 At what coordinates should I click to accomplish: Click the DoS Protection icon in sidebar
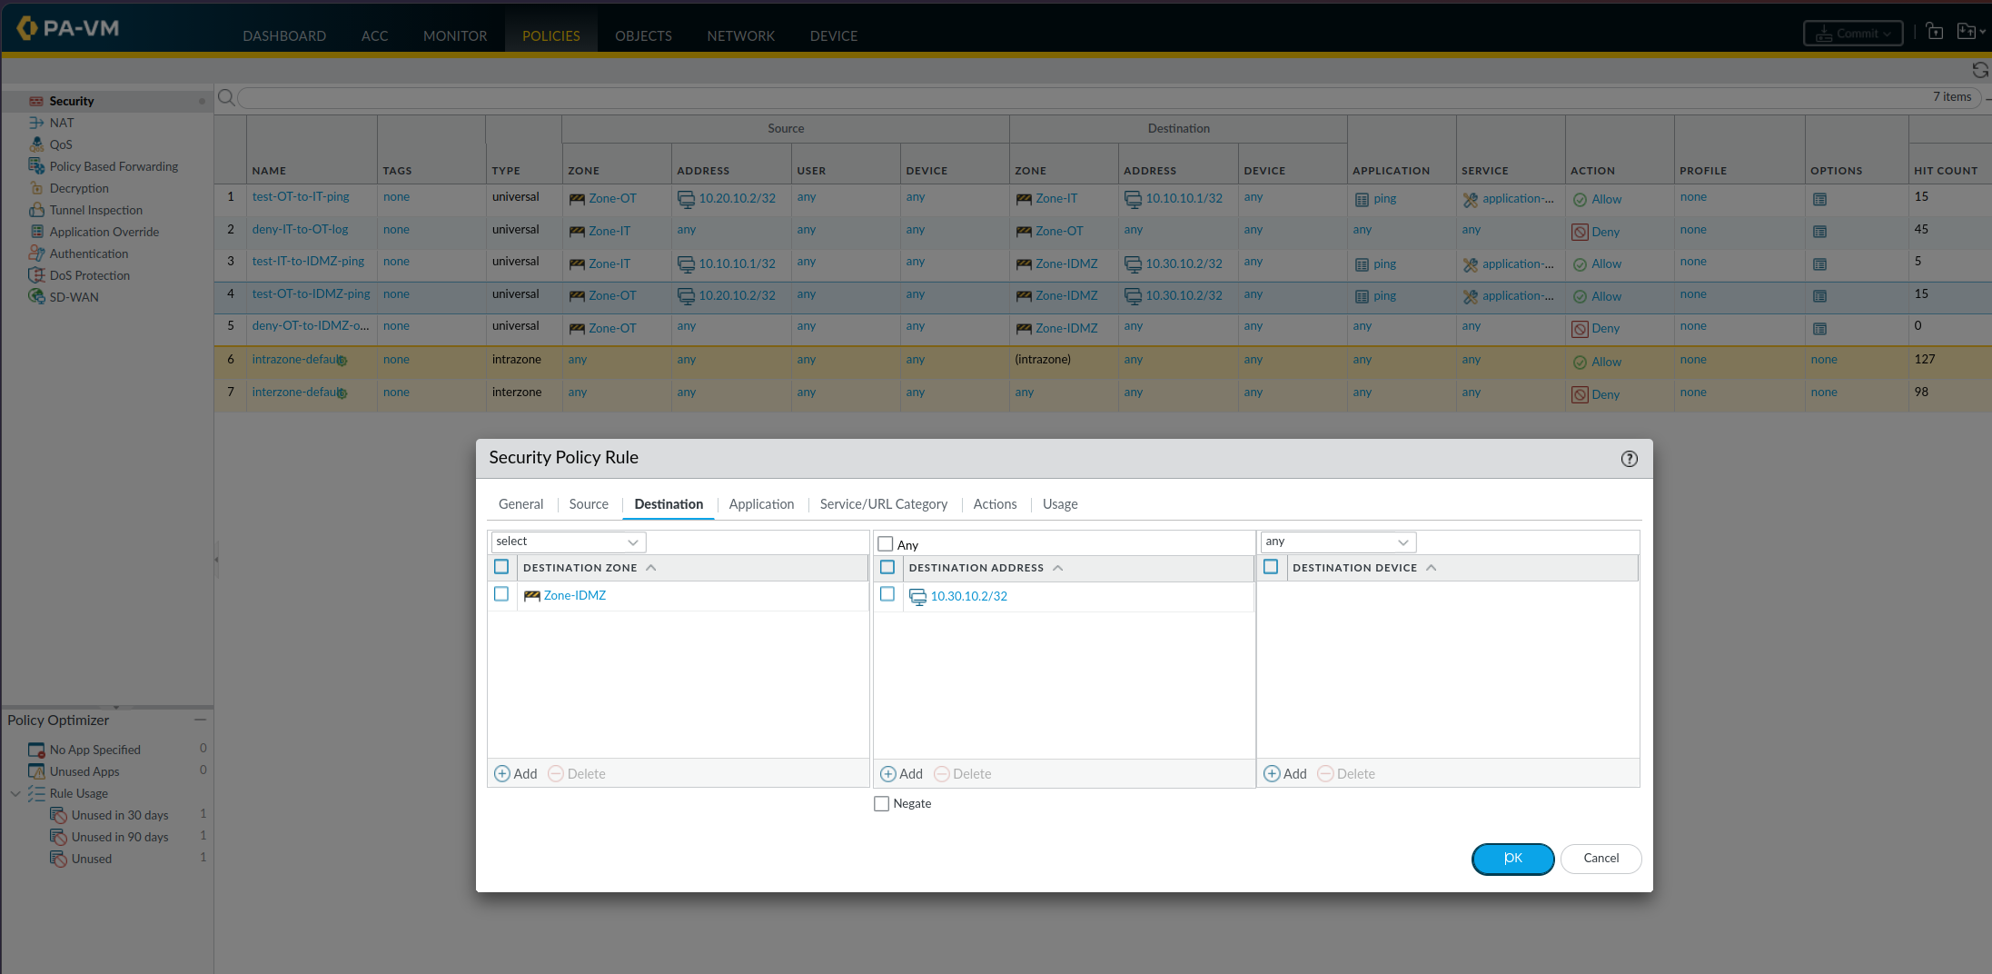click(x=36, y=275)
